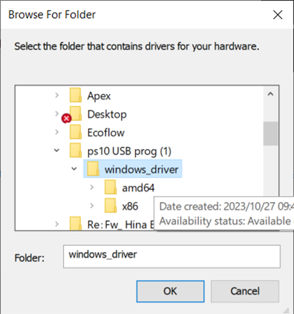Click the x86 folder icon
This screenshot has height=314, width=294.
click(x=111, y=205)
